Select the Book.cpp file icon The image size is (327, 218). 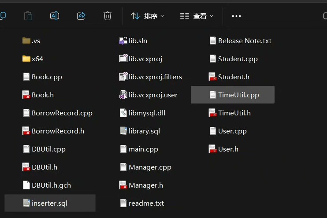[26, 77]
